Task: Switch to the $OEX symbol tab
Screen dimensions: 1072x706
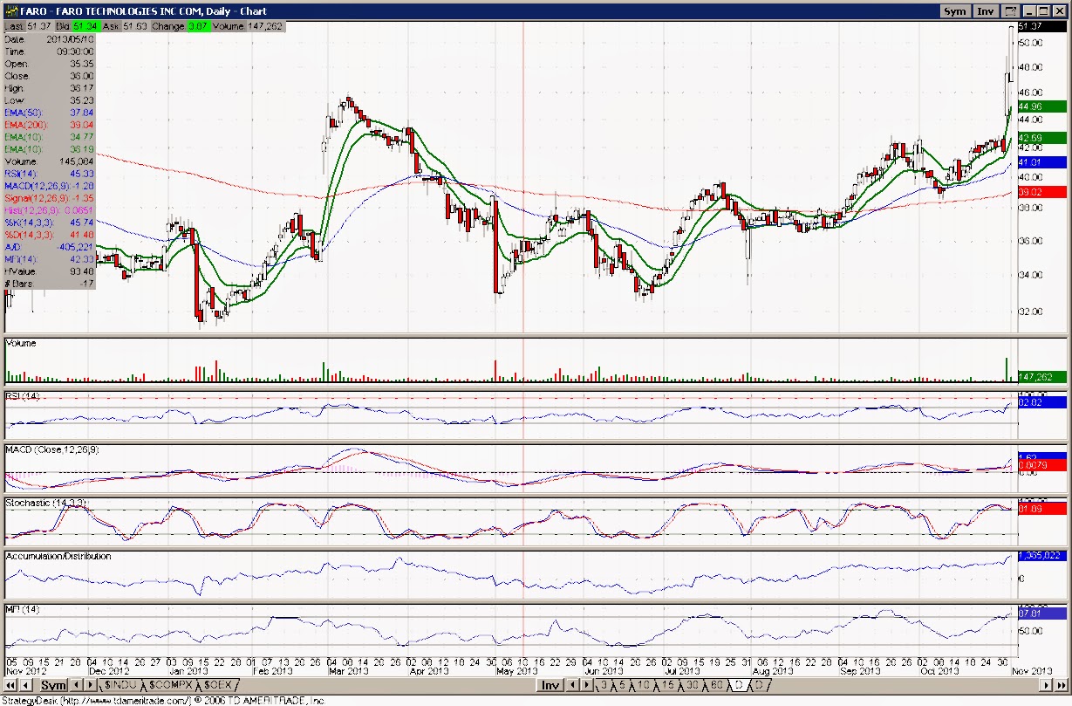Action: click(217, 685)
